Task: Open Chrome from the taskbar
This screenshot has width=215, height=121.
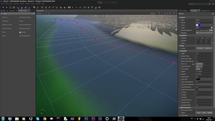Action: click(45, 119)
